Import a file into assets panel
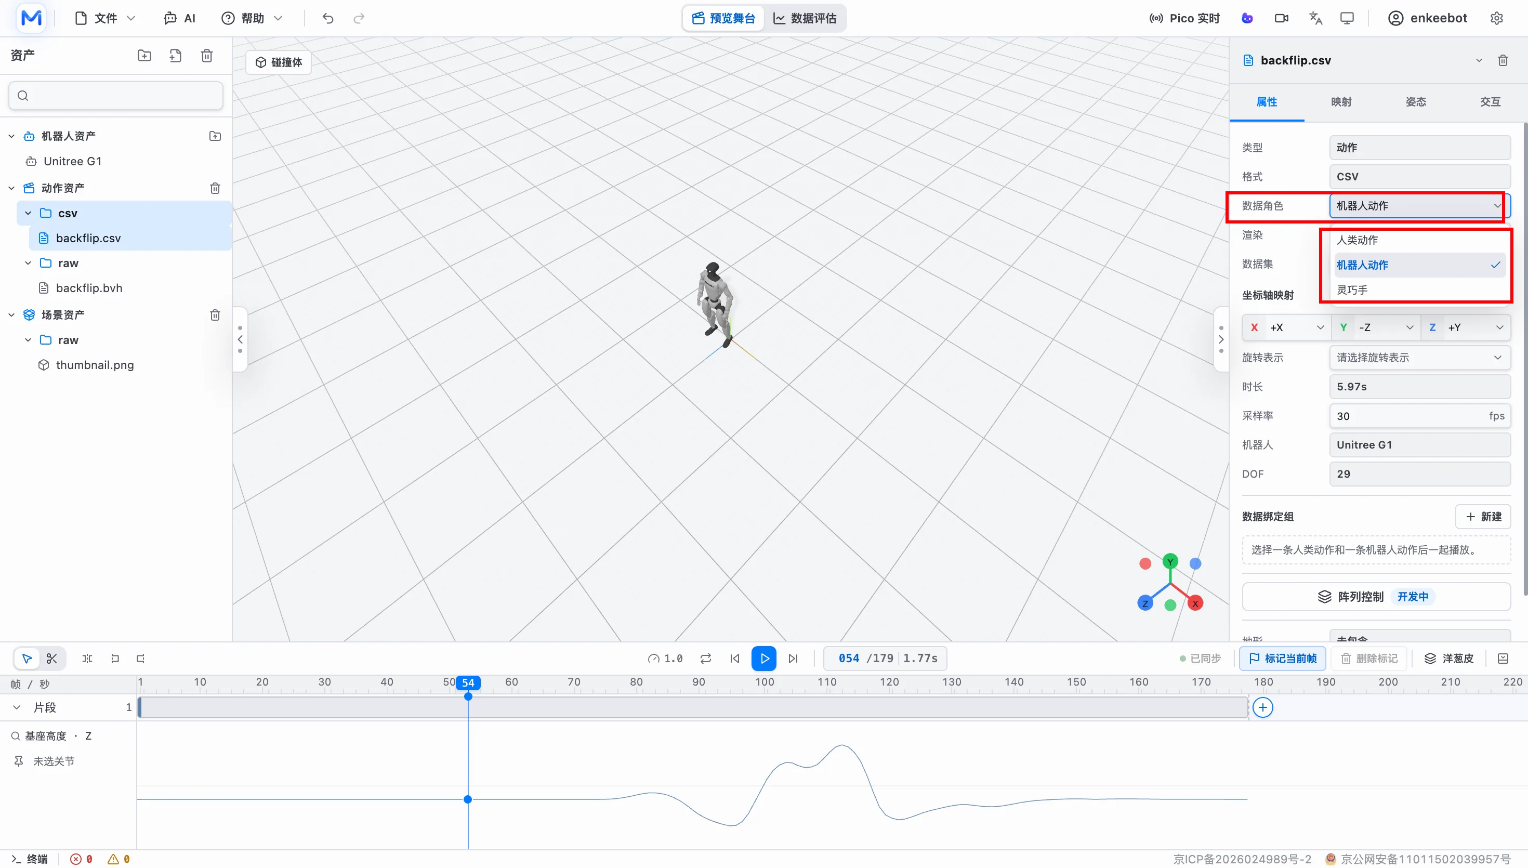The height and width of the screenshot is (868, 1528). [175, 56]
